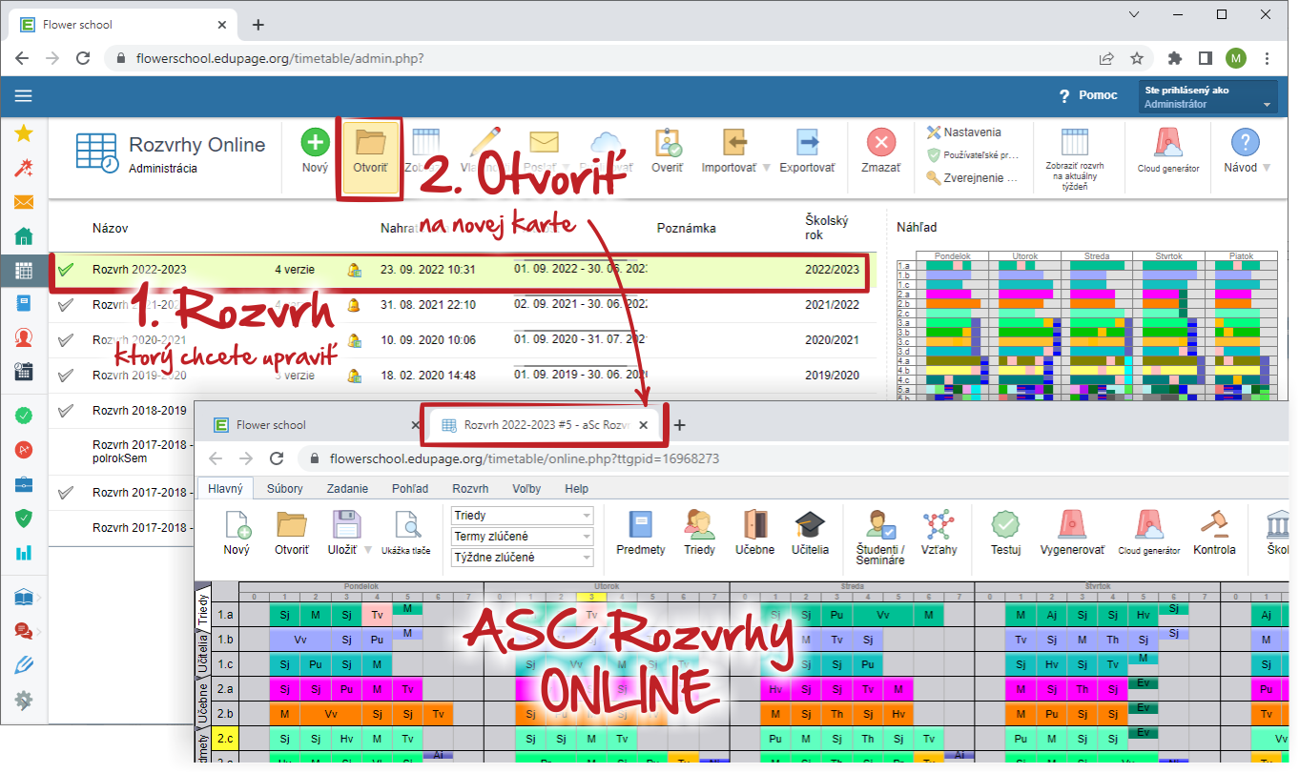Click Ukážka tlače print preview icon
1299x773 pixels.
coord(406,533)
